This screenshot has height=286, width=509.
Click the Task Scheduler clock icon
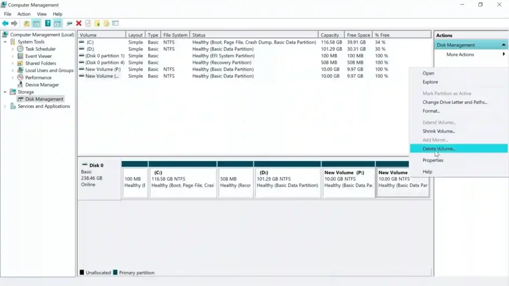coord(20,49)
